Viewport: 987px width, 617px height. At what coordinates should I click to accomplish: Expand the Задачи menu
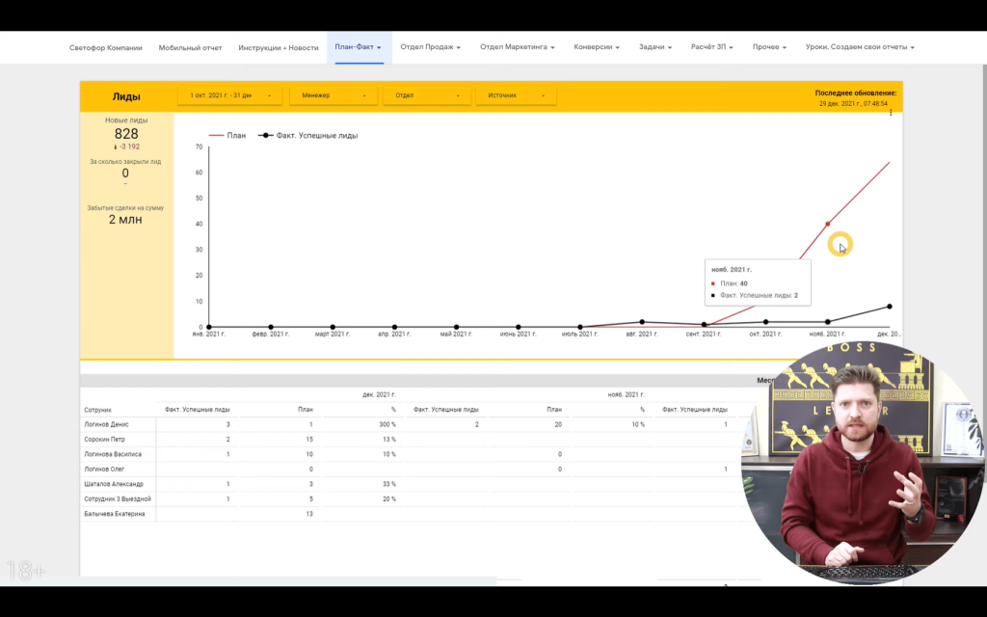(x=655, y=47)
